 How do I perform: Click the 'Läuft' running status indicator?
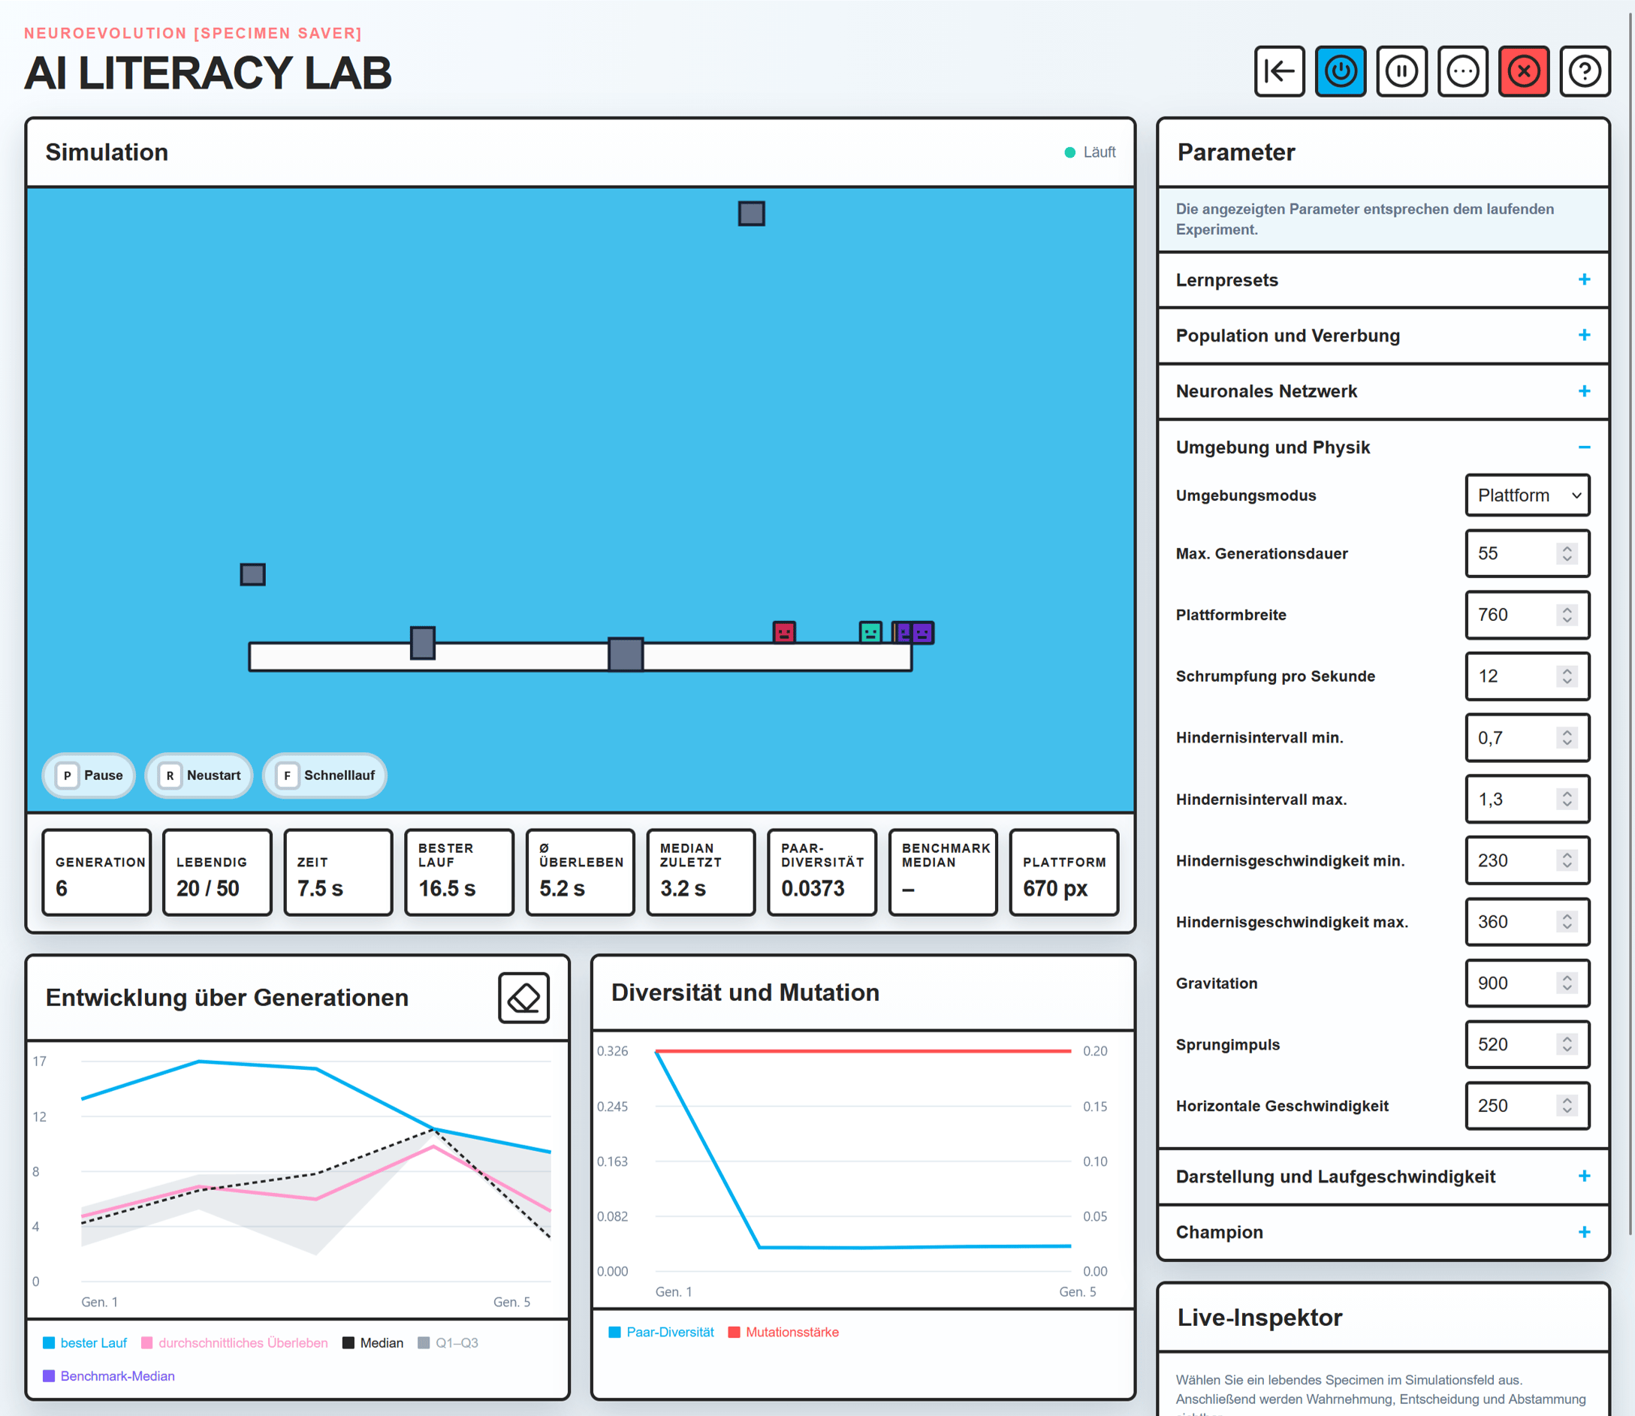click(x=1090, y=152)
